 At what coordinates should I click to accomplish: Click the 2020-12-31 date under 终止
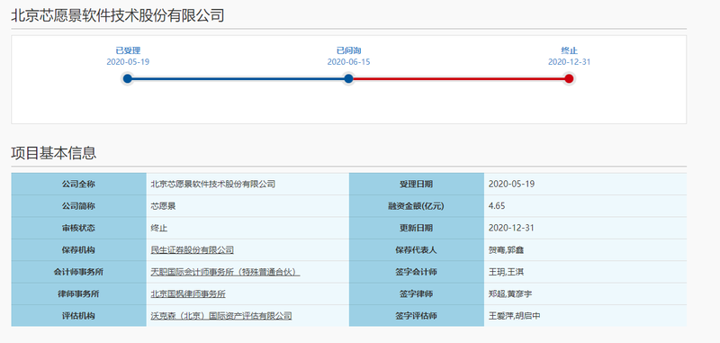pos(569,62)
